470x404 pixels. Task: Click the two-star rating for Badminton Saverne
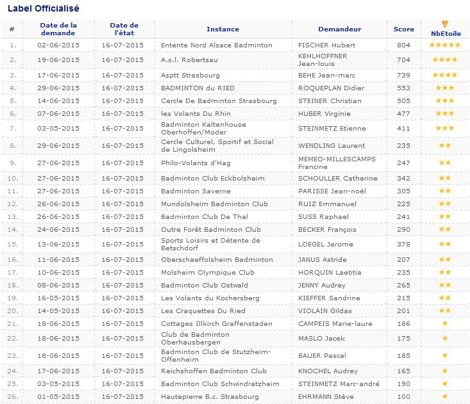[444, 191]
